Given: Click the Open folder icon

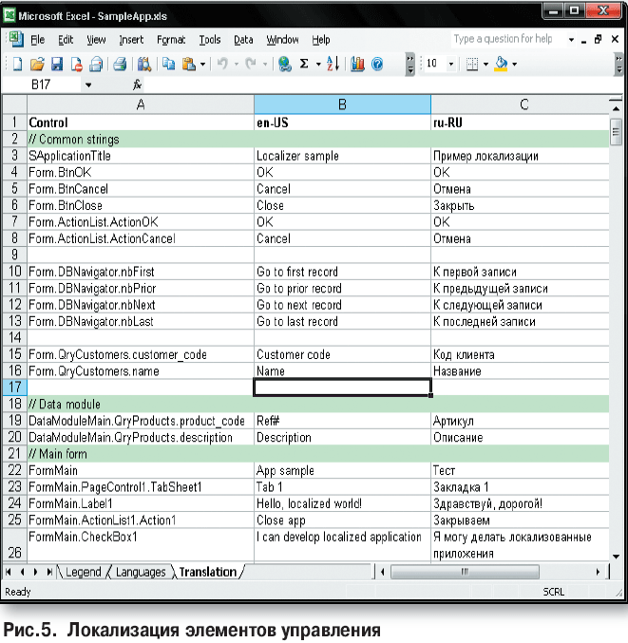Looking at the screenshot, I should 37,65.
